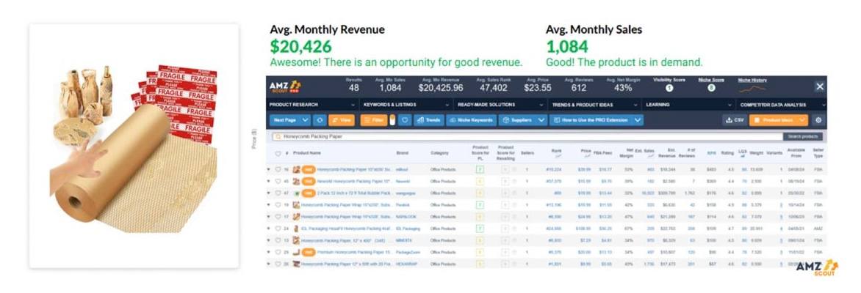The height and width of the screenshot is (293, 861).
Task: Toggle the switch next to Filter
Action: (x=392, y=120)
